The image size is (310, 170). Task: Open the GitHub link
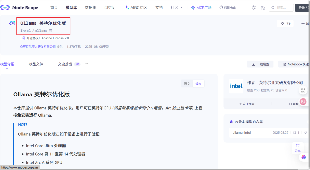(228, 8)
